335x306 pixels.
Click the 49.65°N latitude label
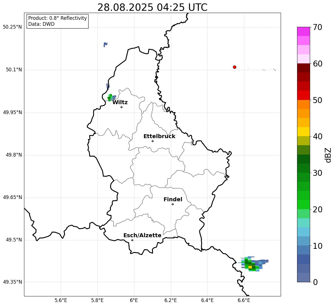click(12, 197)
